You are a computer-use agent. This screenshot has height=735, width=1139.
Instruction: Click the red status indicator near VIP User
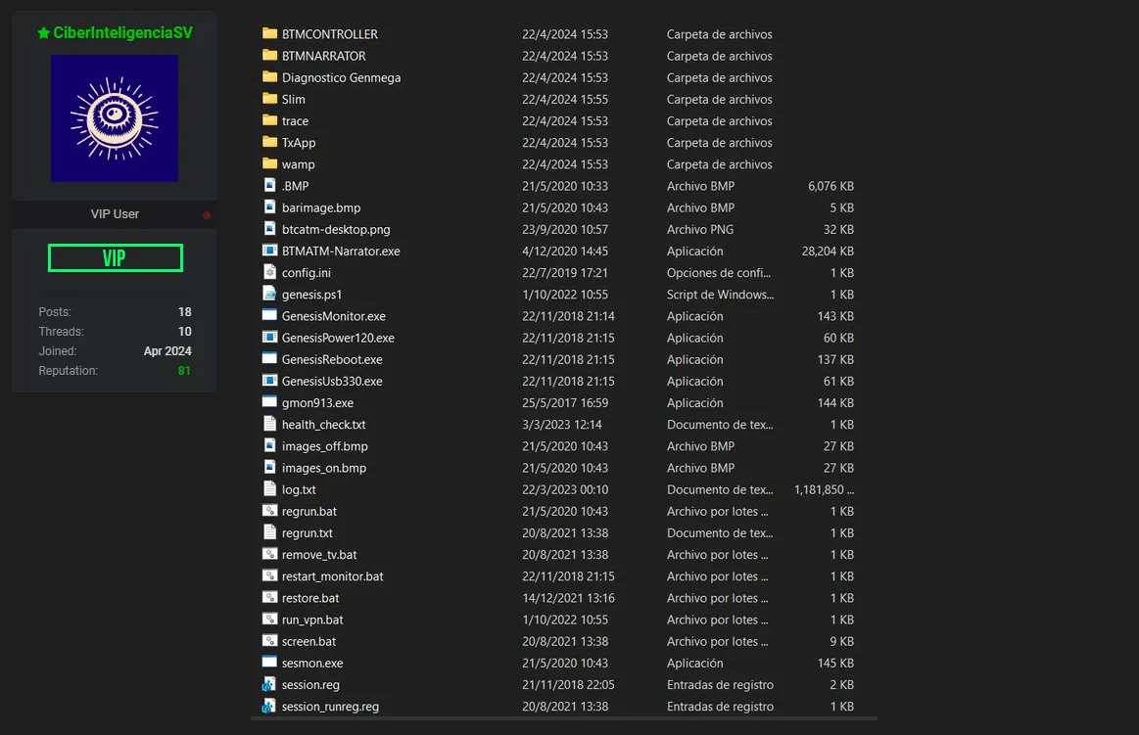(205, 213)
